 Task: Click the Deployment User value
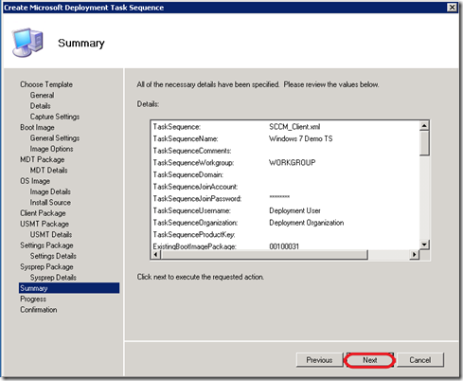point(294,210)
